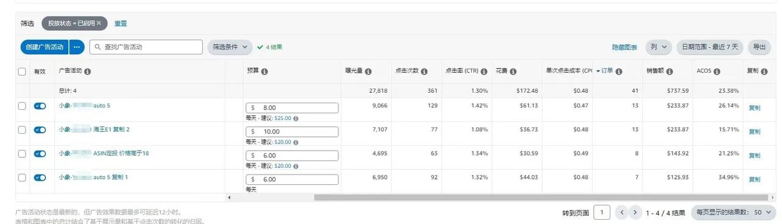Screen dimensions: 782x224
Task: Select the checkbox for ASIN定投 campaign row
Action: (22, 153)
